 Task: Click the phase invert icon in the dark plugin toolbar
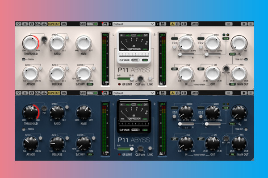point(31,93)
